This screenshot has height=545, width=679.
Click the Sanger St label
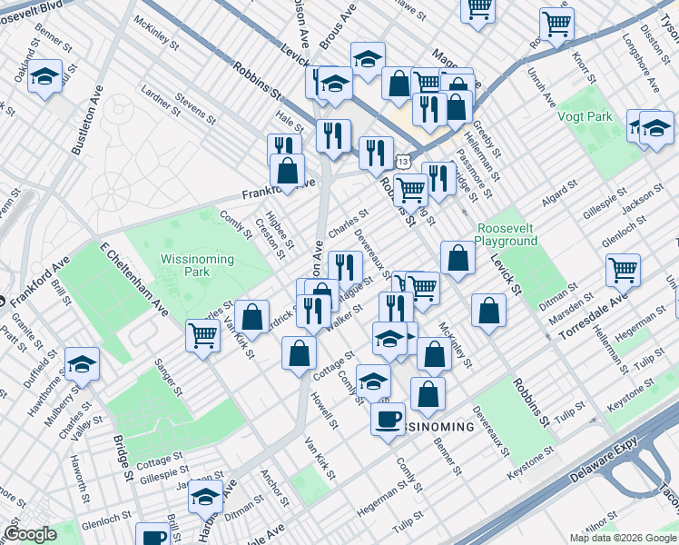coord(169,378)
